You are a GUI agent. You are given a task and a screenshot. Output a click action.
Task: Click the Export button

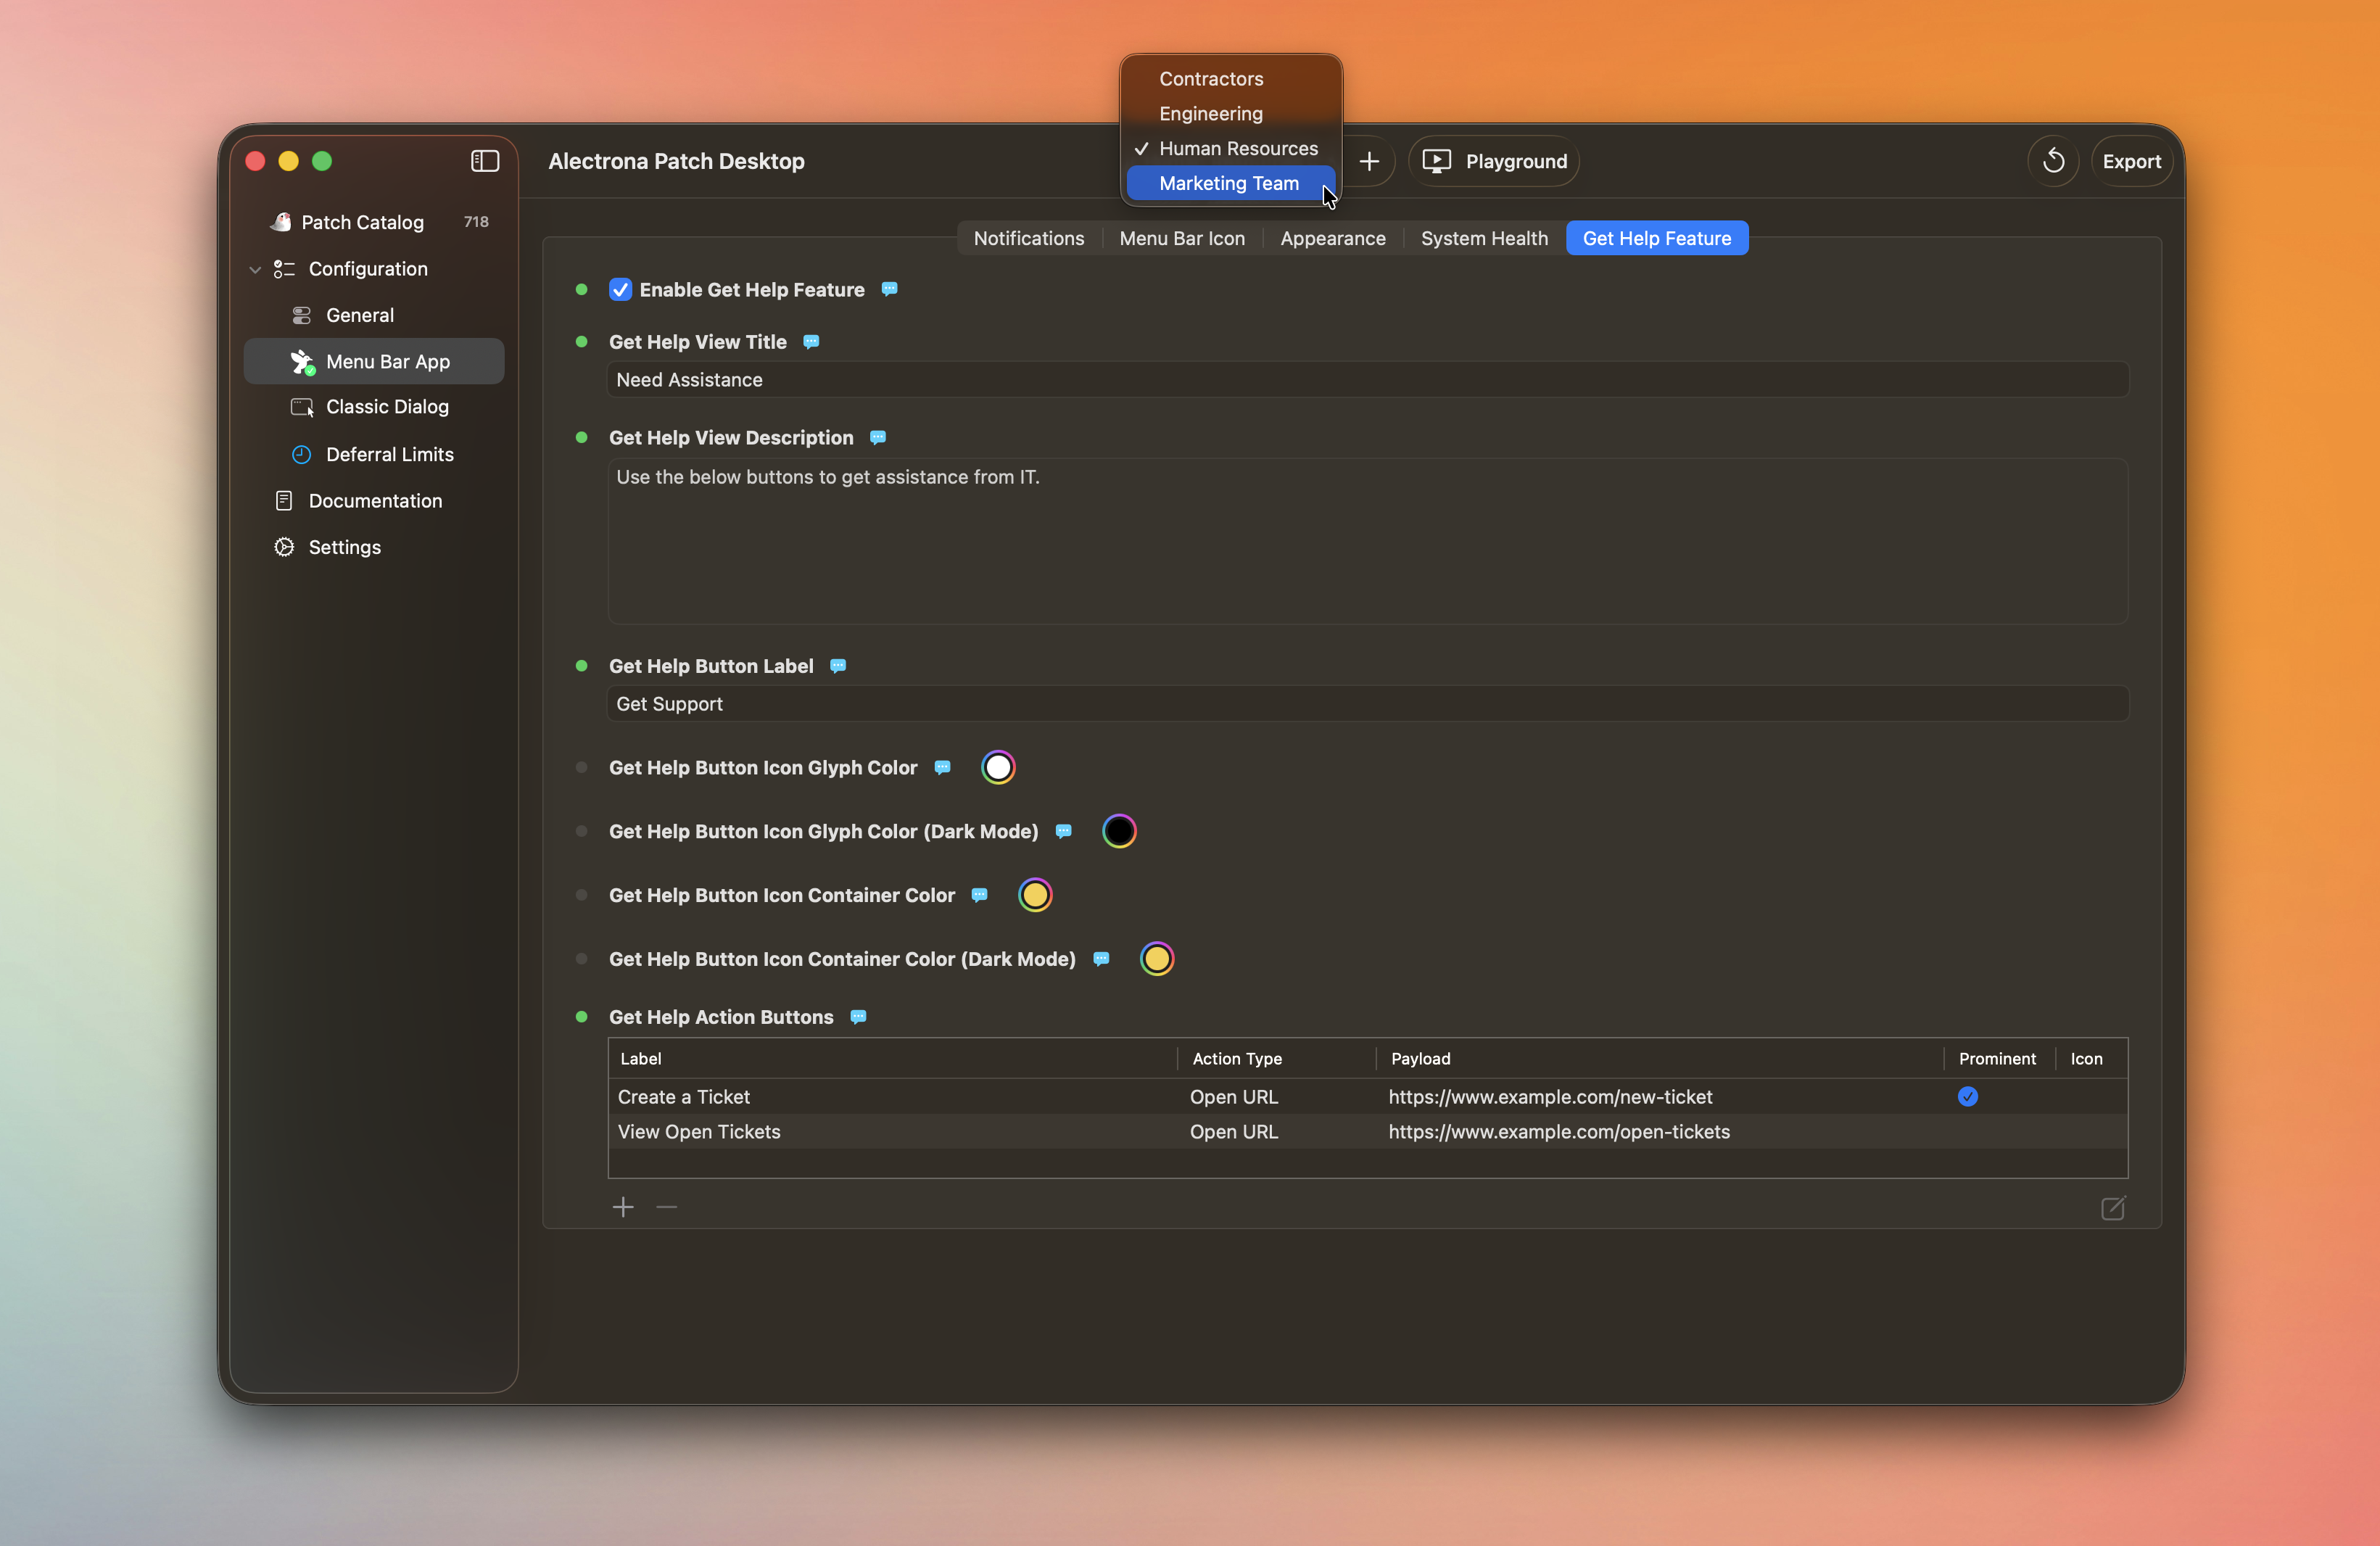tap(2131, 161)
